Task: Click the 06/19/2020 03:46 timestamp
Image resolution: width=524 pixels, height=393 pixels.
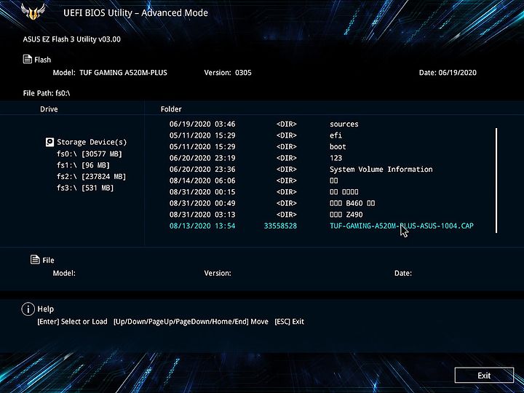Action: [202, 124]
